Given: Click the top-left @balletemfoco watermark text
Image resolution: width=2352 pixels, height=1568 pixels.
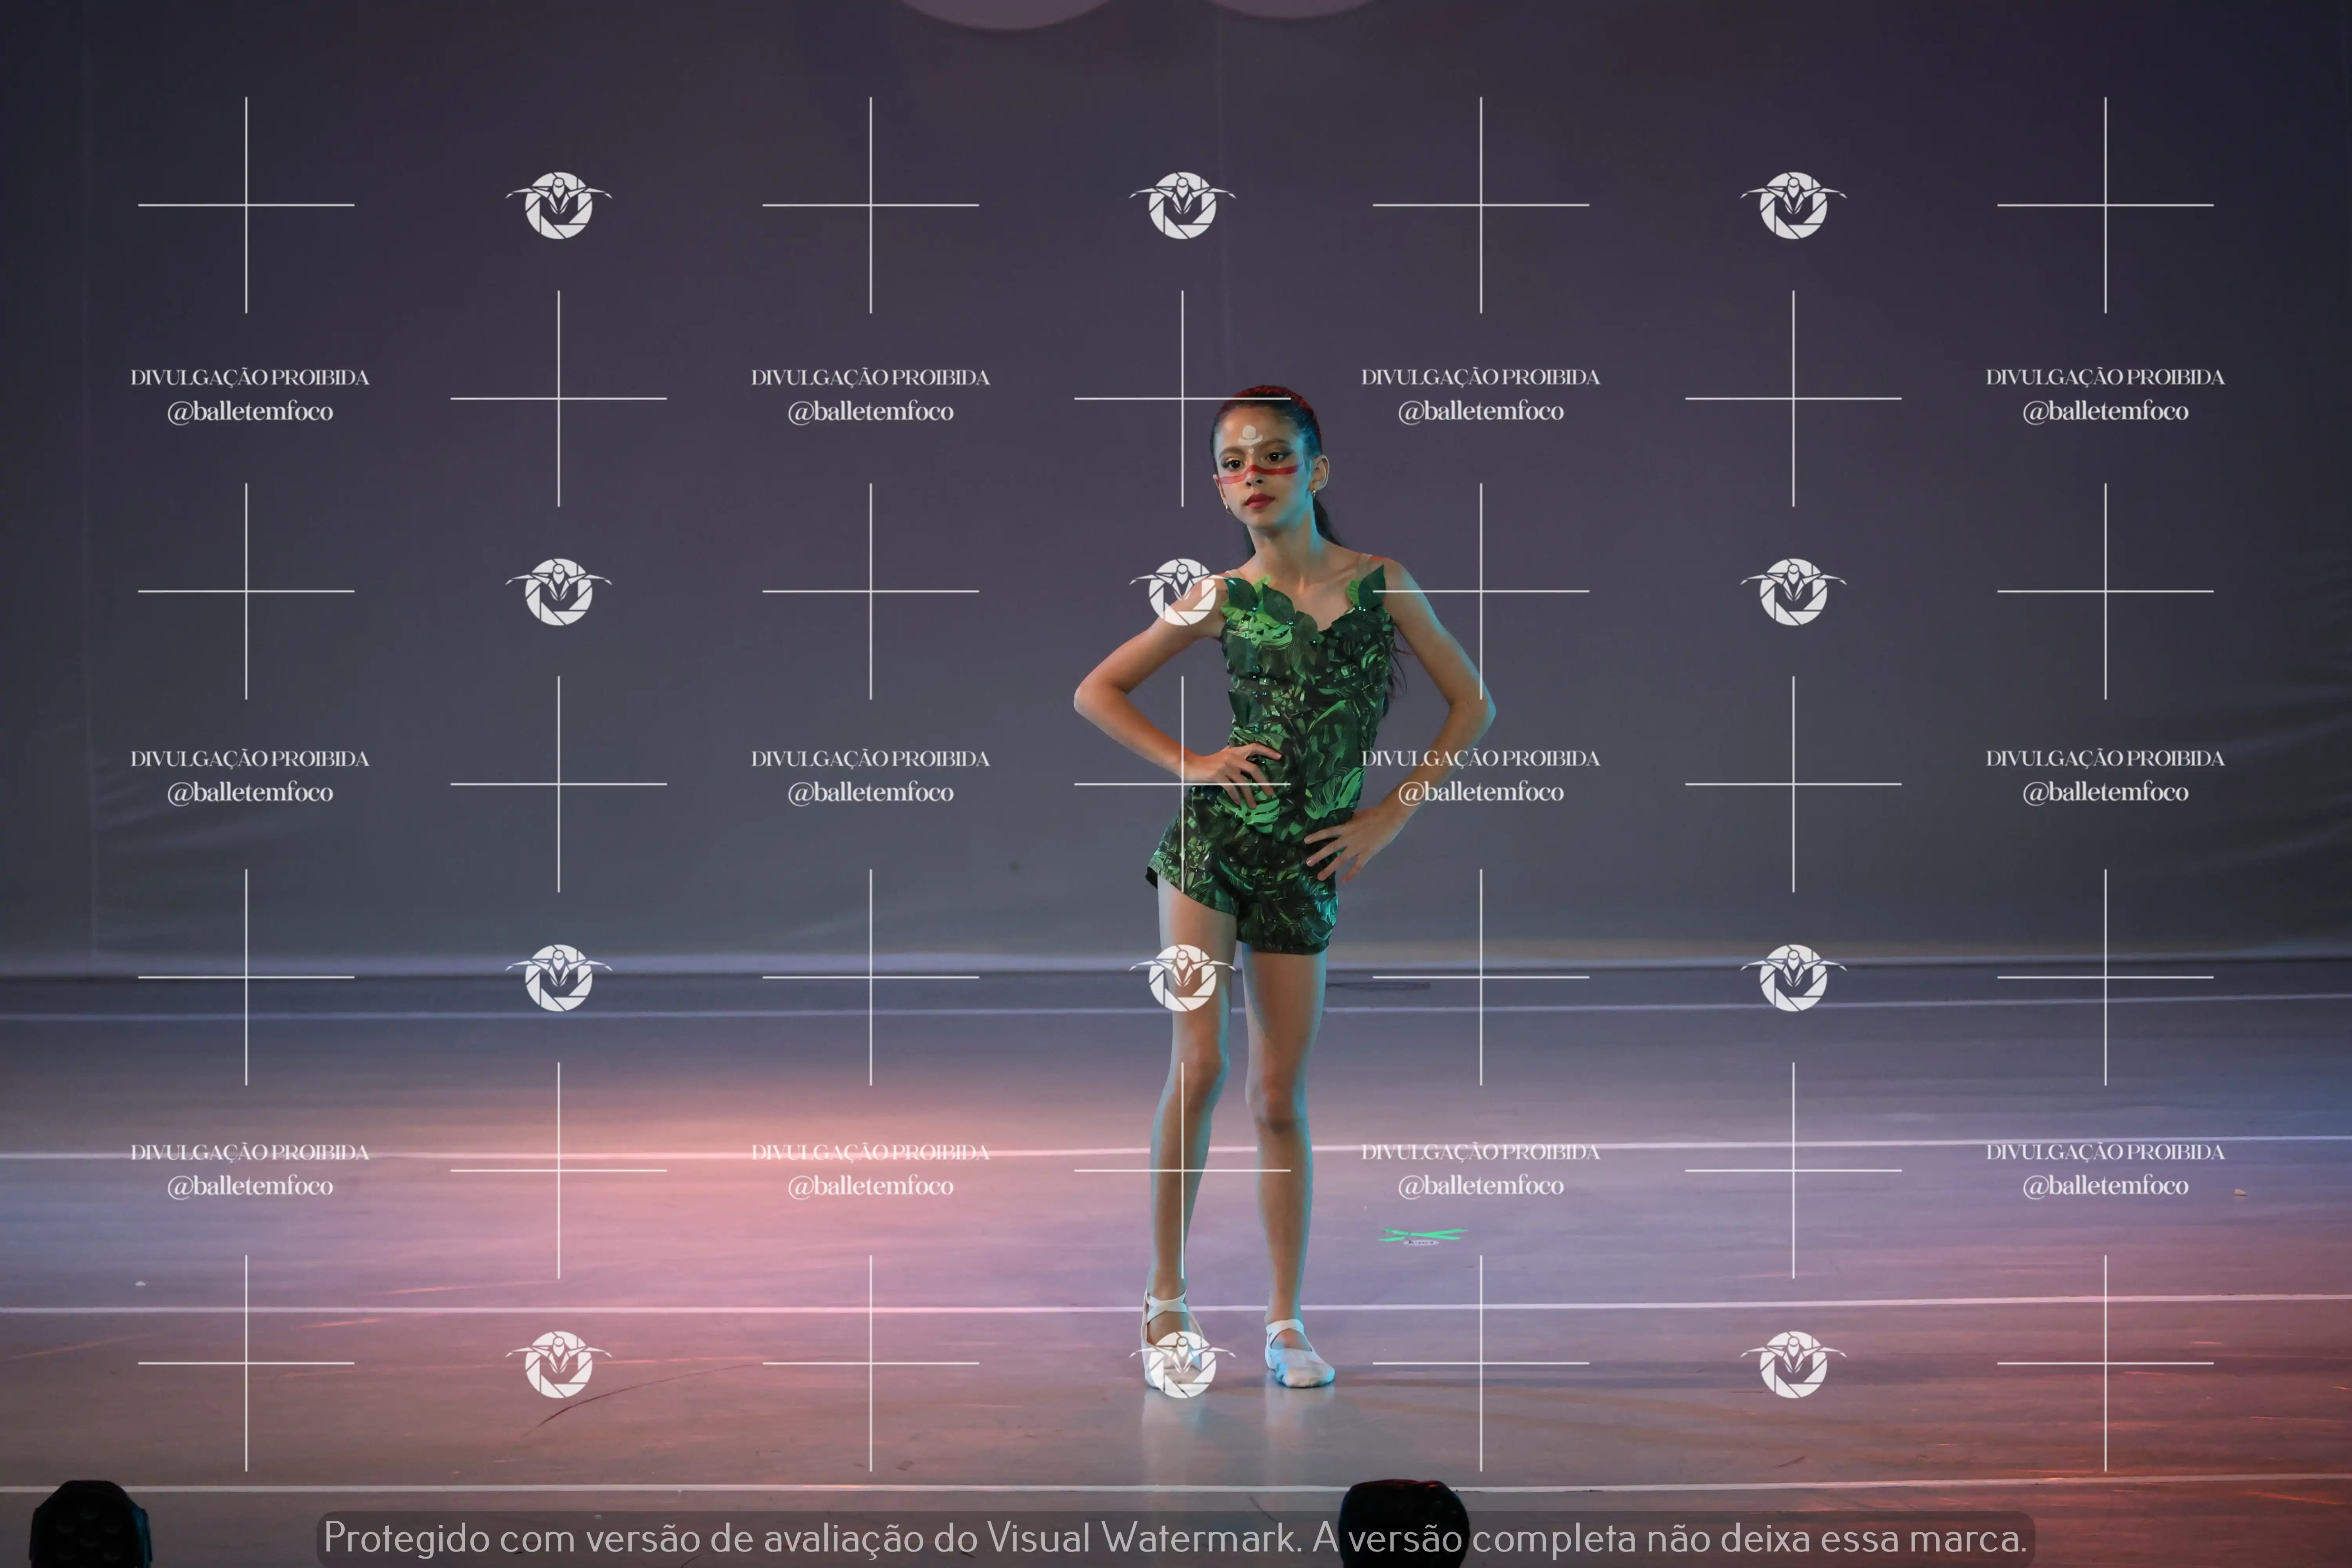Looking at the screenshot, I should pos(250,411).
